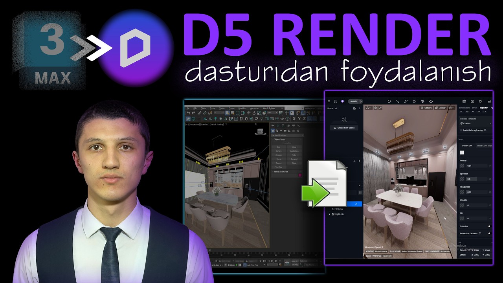Open the reference coordinate View dropdown in 3ds Max
This screenshot has width=503, height=283.
tap(272, 112)
